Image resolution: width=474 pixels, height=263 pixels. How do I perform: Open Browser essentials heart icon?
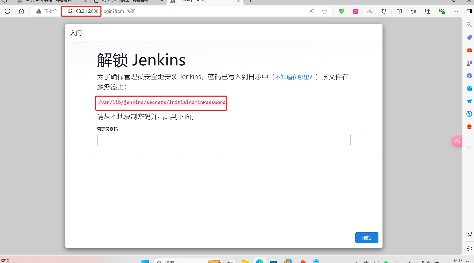(x=442, y=11)
